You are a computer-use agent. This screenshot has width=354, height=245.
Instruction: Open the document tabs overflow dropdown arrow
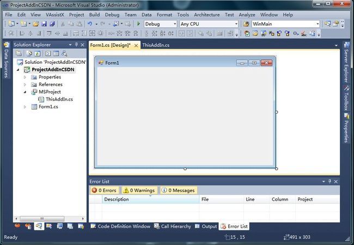coord(336,45)
